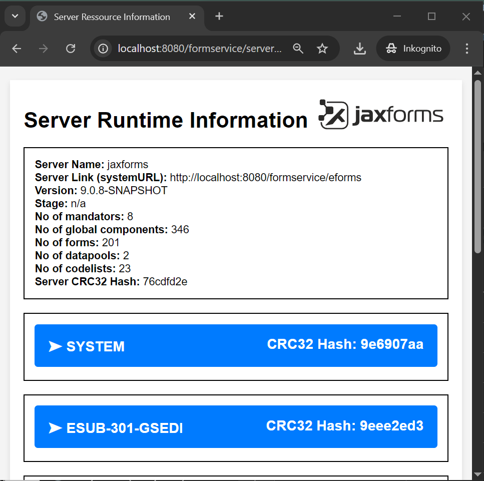The height and width of the screenshot is (481, 484).
Task: Close the Server Ressource Information tab
Action: tap(192, 17)
